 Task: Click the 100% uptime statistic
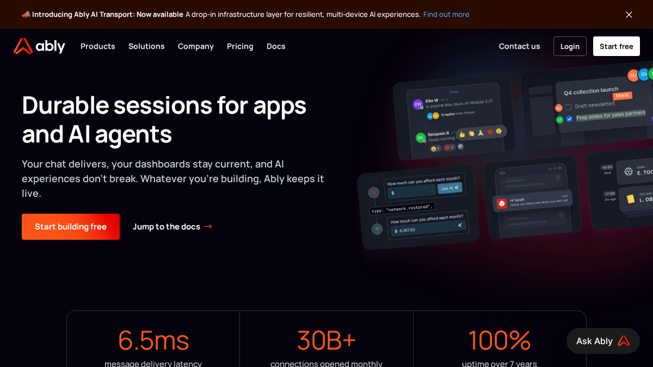(500, 340)
